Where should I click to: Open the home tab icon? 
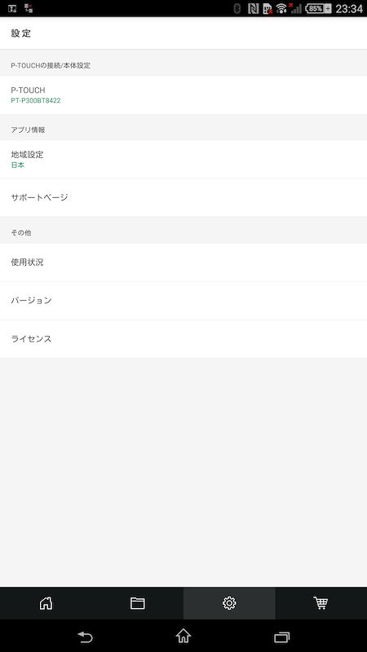click(46, 603)
